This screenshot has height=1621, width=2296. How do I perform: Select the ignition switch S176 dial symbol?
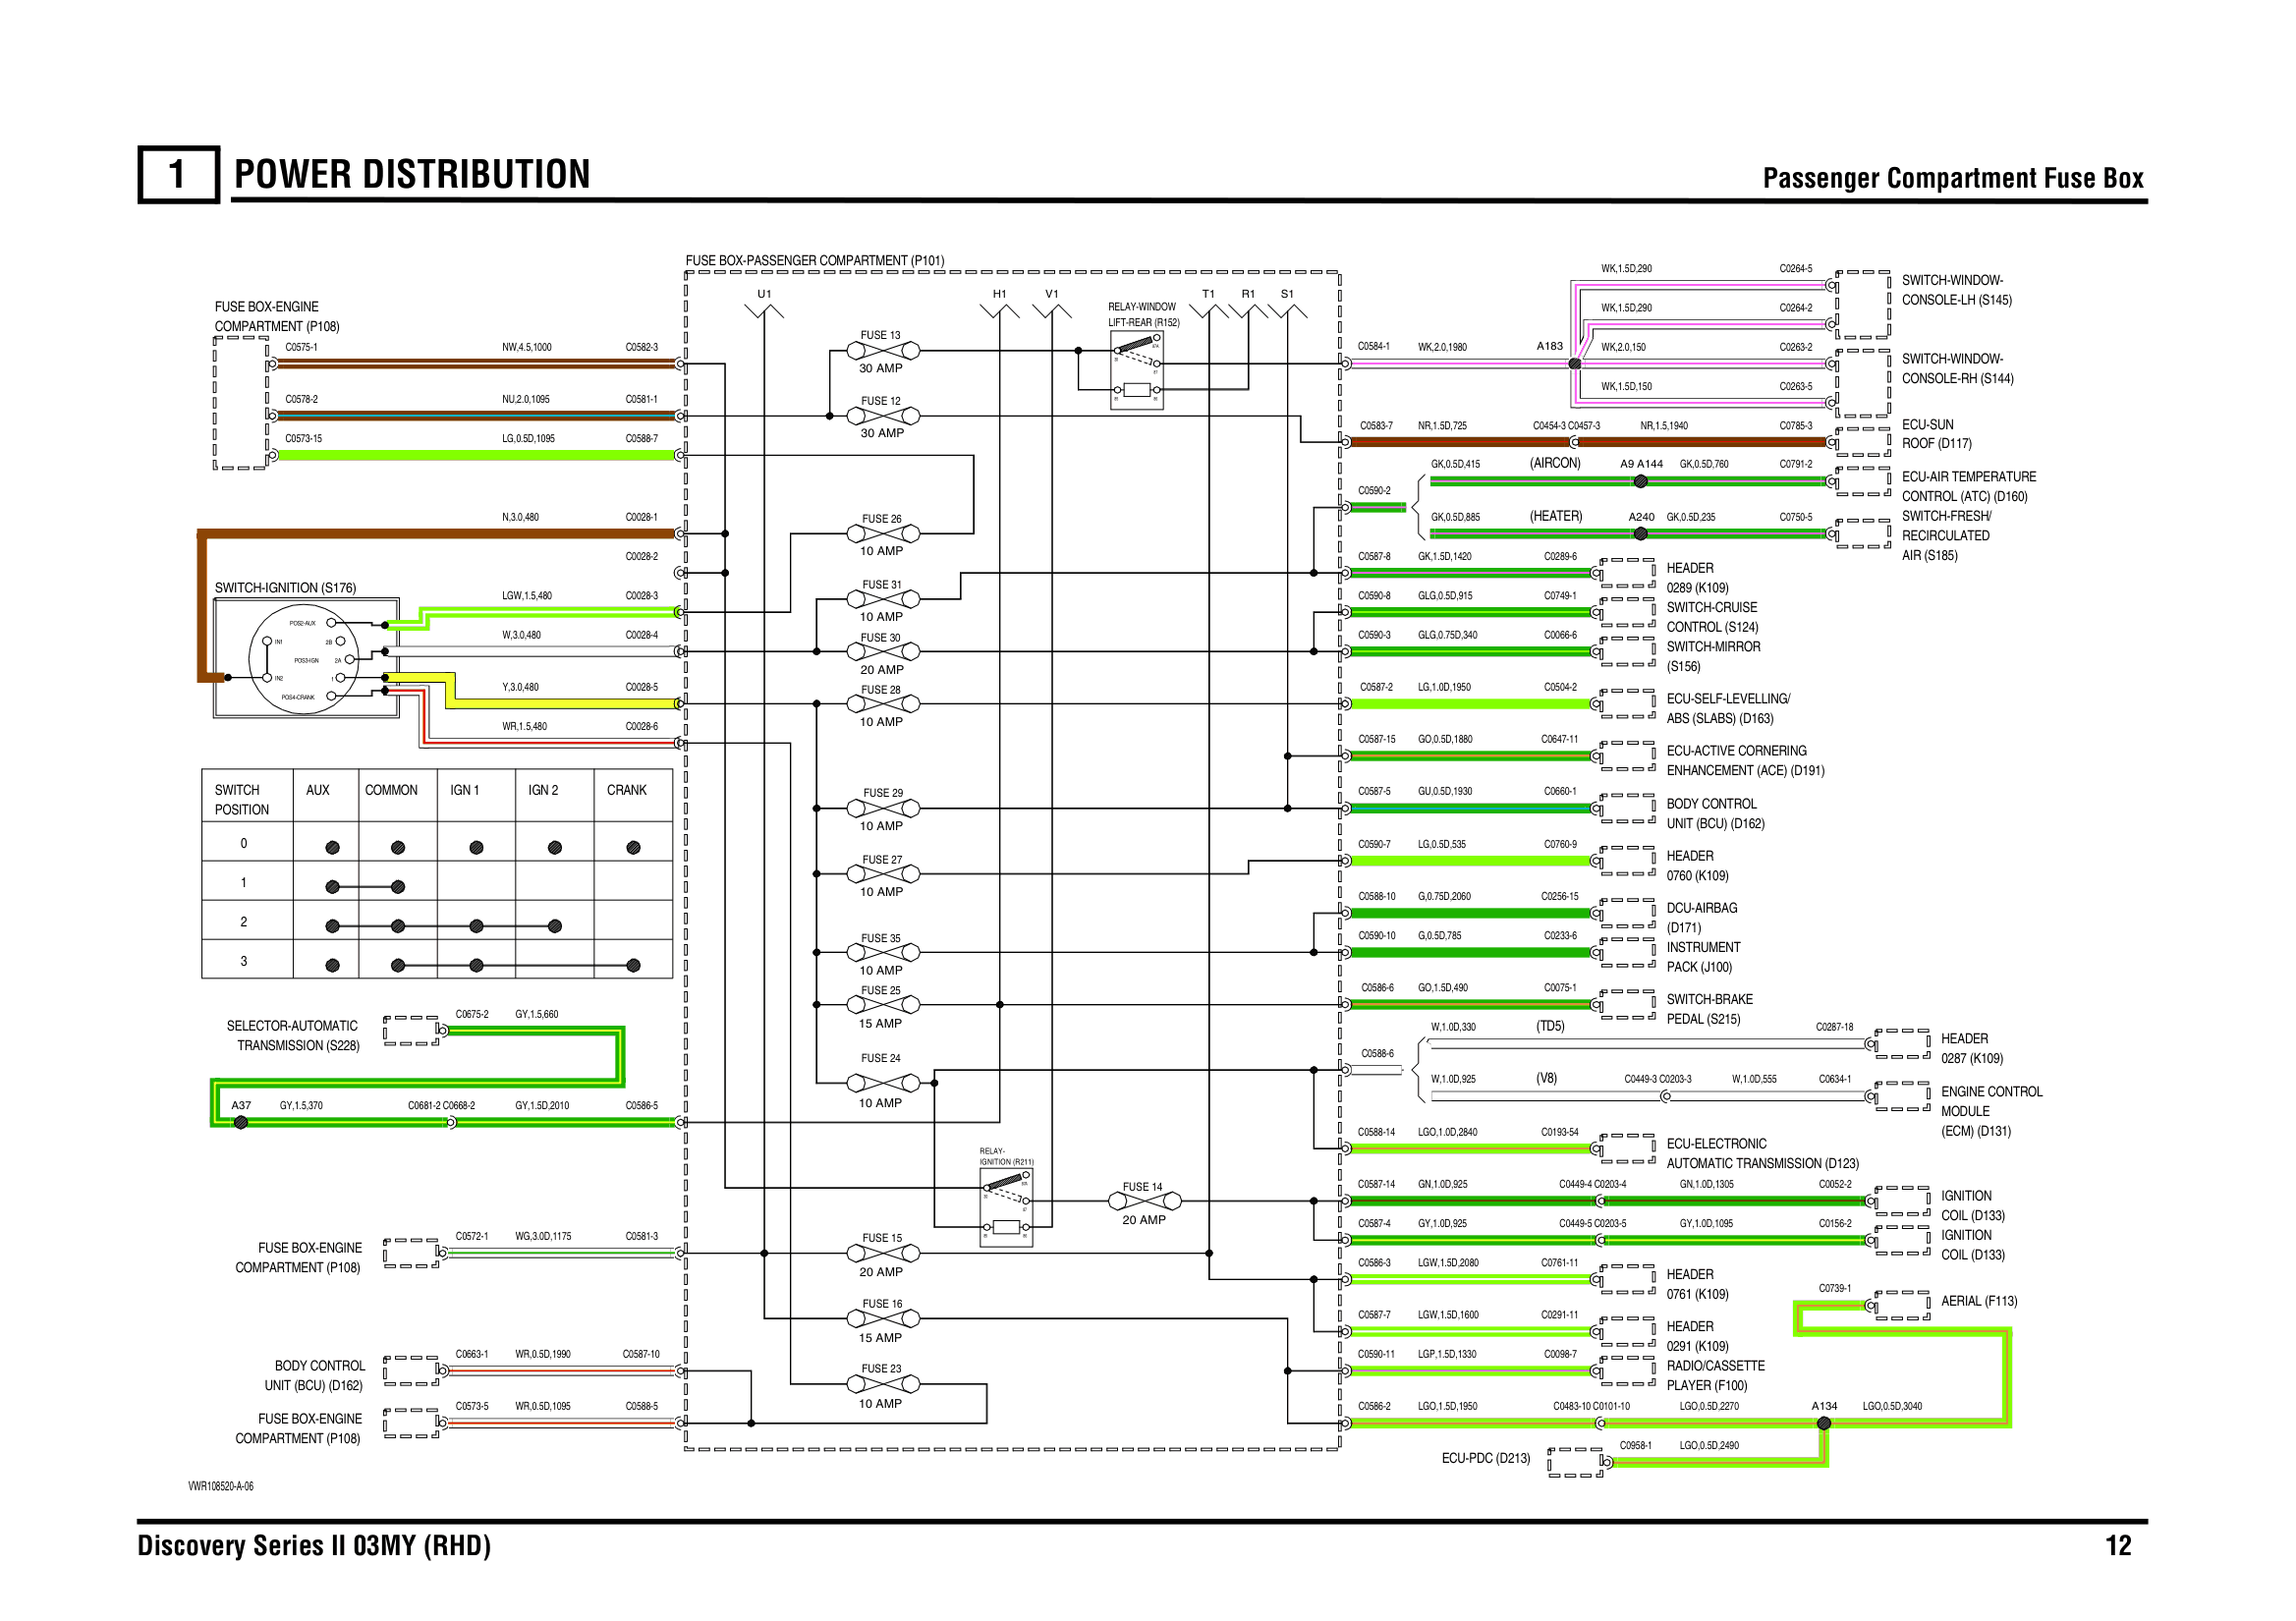[x=303, y=658]
